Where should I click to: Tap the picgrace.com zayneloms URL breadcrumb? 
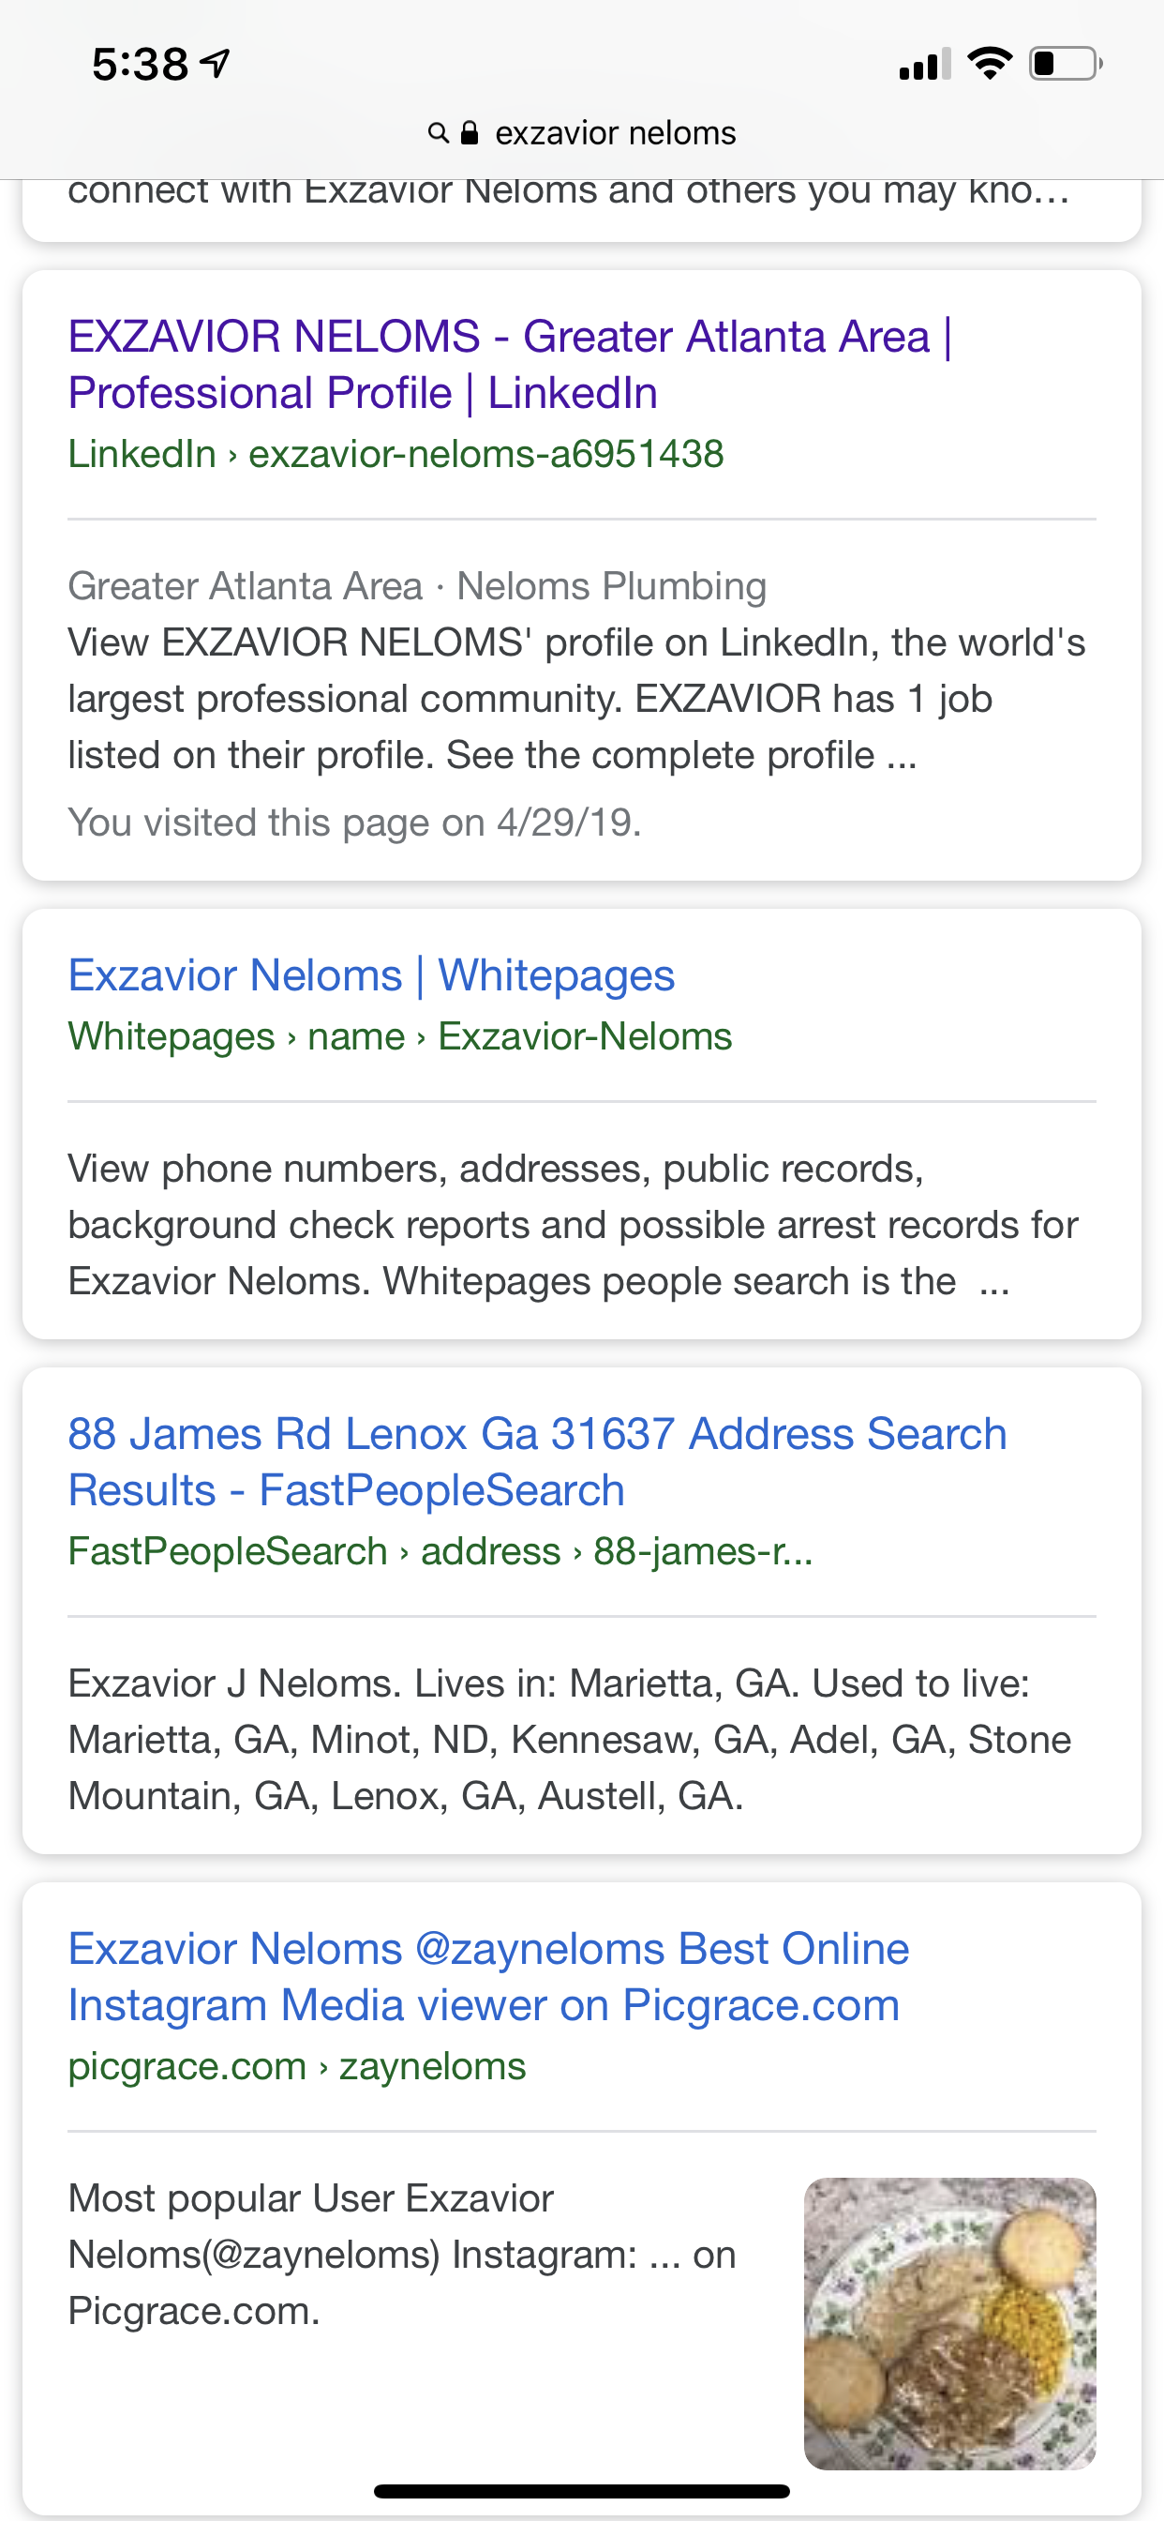click(x=296, y=2066)
